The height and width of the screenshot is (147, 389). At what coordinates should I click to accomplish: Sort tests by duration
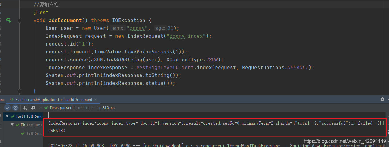pos(34,107)
